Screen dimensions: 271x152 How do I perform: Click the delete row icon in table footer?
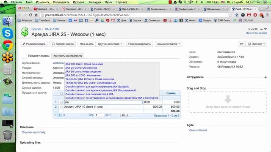(64, 115)
